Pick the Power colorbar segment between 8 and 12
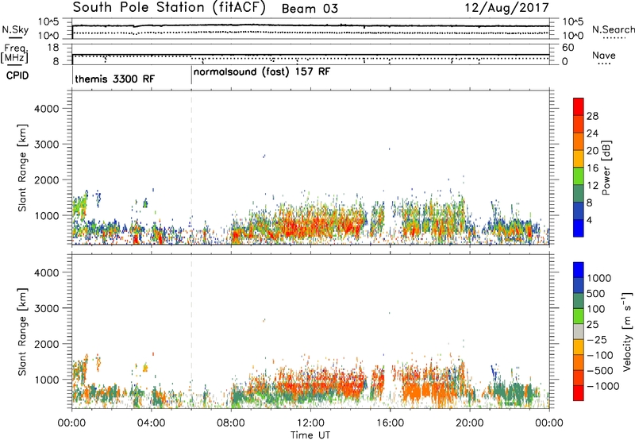 tap(579, 193)
